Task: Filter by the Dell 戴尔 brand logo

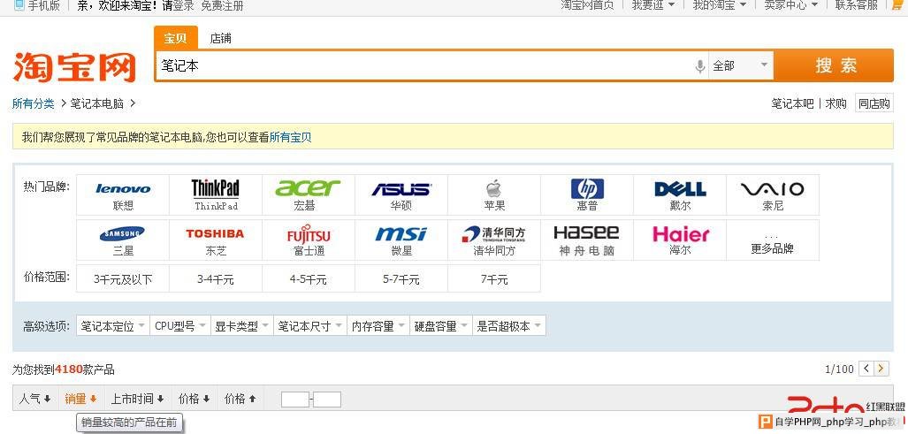Action: (680, 189)
